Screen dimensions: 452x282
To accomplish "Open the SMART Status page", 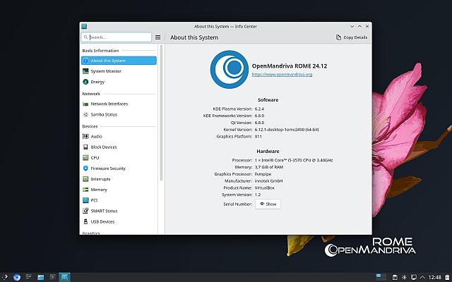I will pos(119,211).
